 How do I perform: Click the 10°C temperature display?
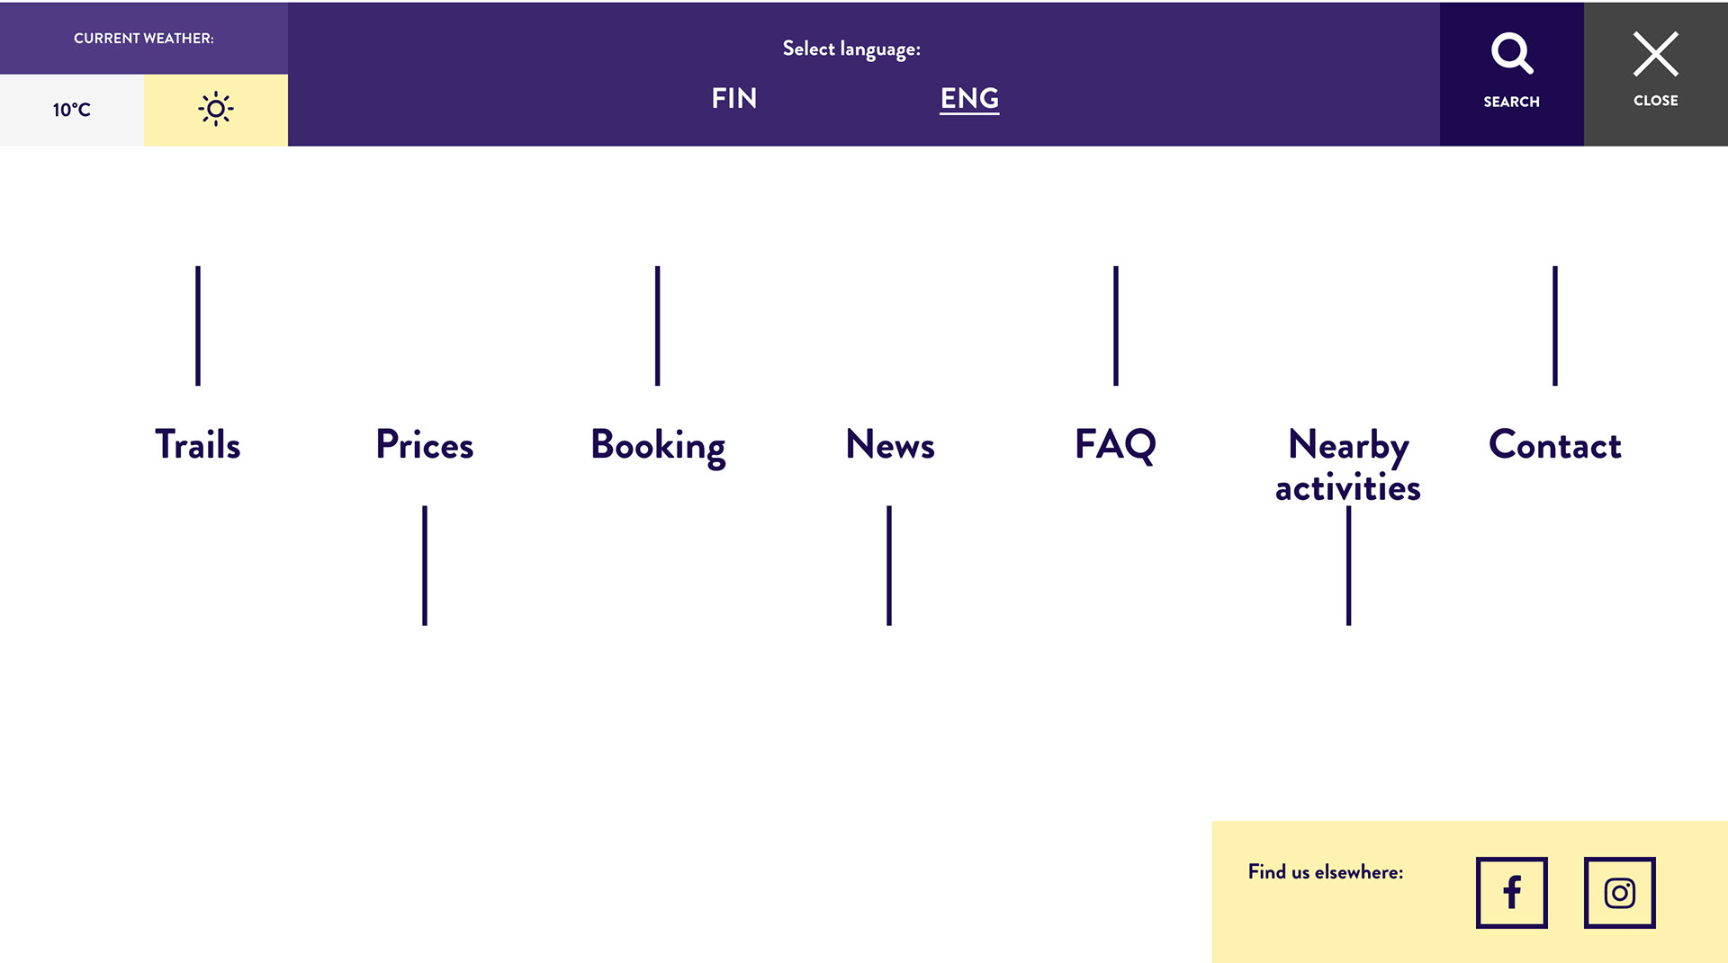point(72,110)
